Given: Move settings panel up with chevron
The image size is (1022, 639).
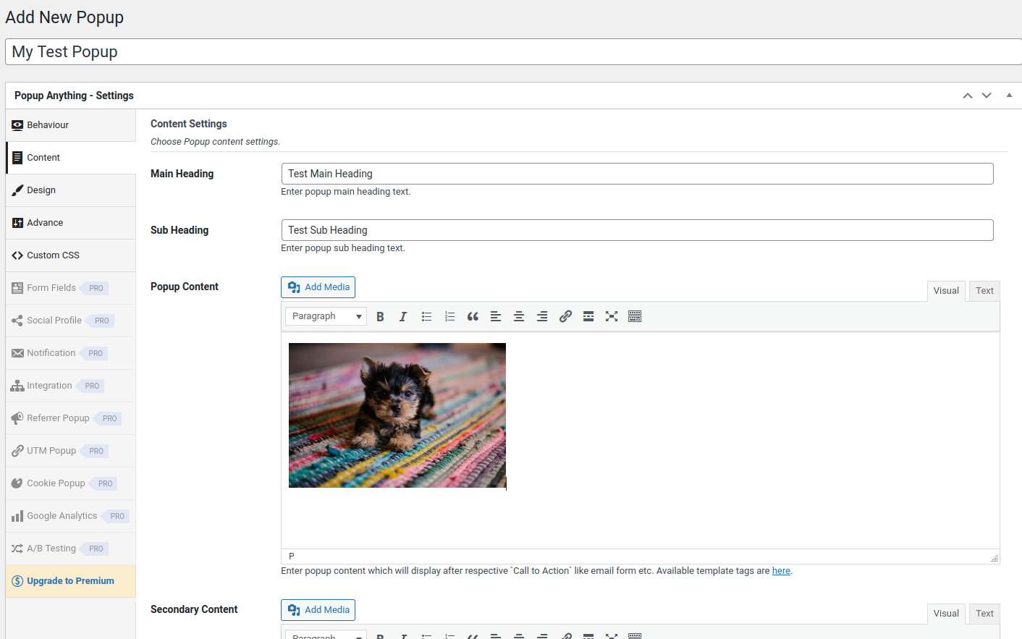Looking at the screenshot, I should (x=968, y=96).
